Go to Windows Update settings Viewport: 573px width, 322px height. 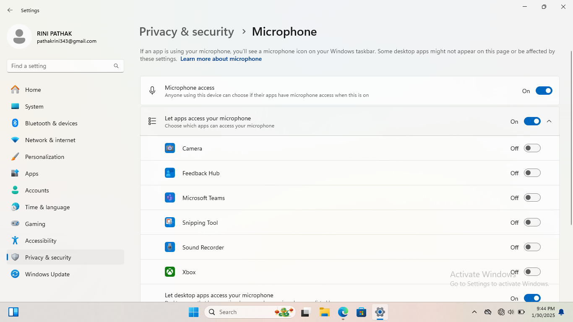[x=47, y=274]
